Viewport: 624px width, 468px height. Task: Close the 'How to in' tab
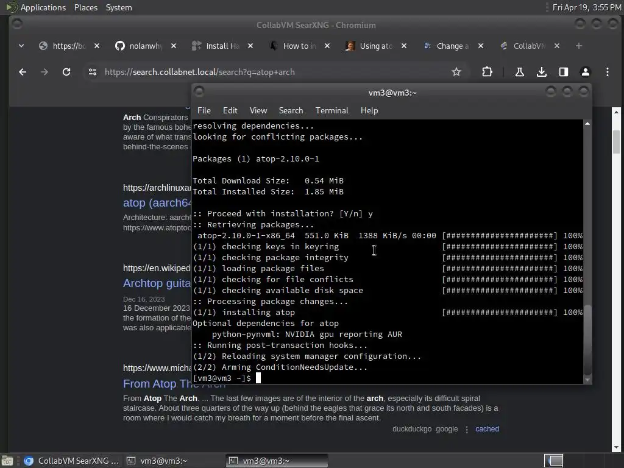point(327,46)
